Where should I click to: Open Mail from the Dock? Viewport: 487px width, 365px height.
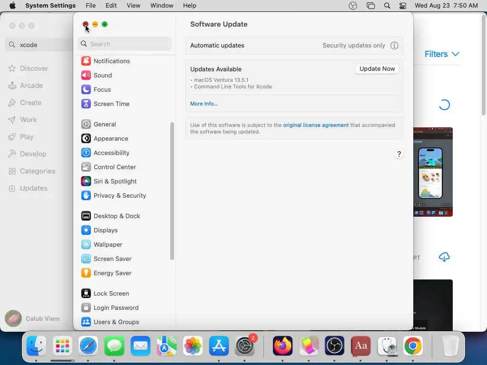pyautogui.click(x=140, y=346)
